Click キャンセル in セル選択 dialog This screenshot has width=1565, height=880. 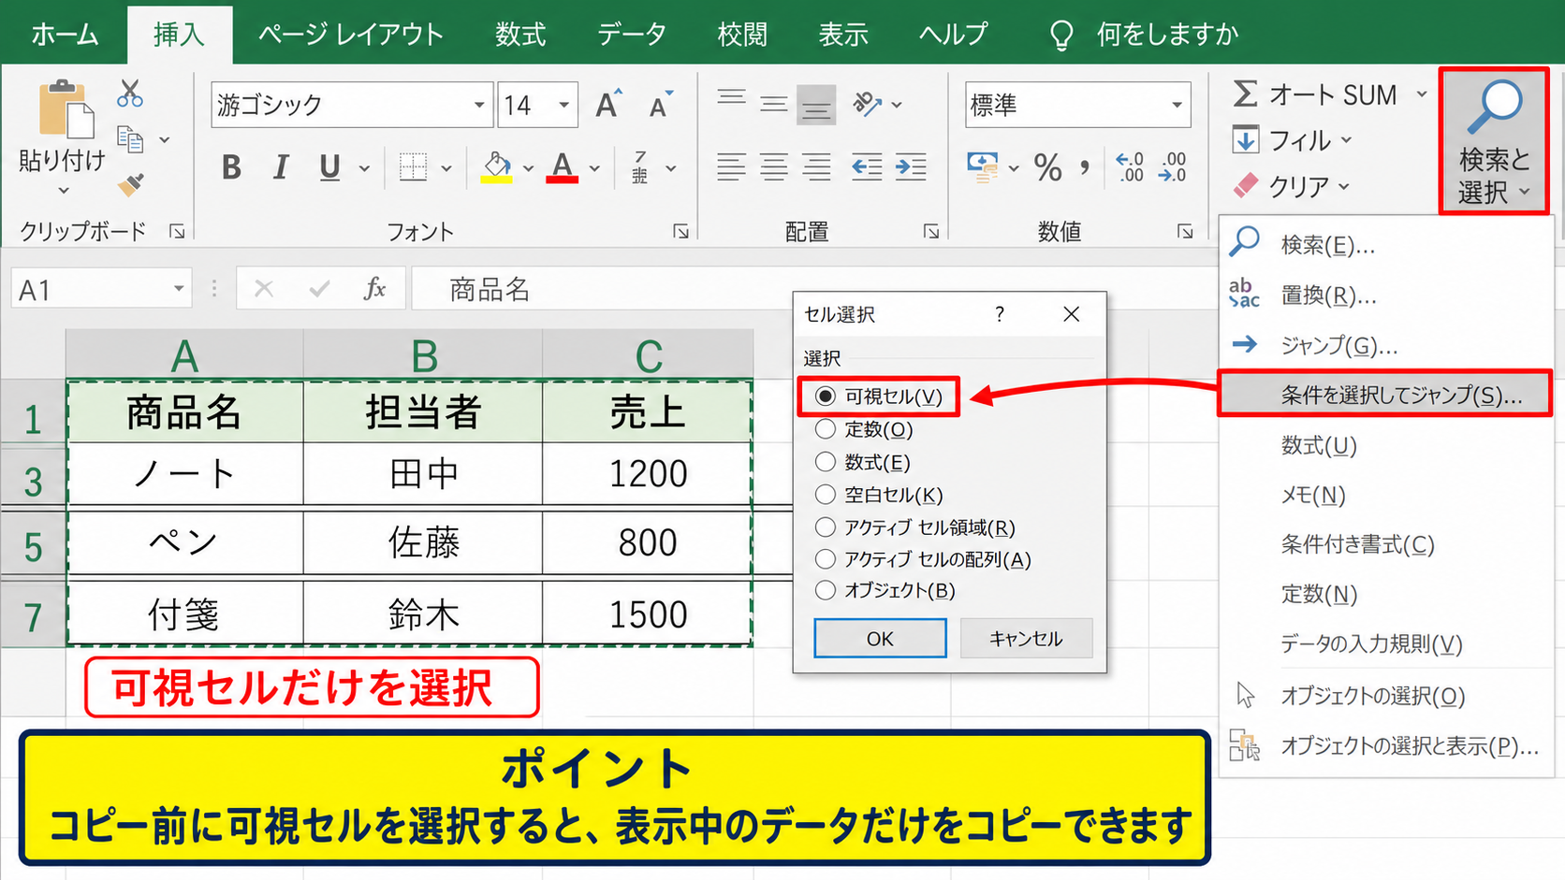pos(1026,638)
